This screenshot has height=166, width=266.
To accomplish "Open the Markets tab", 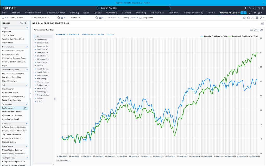I will click(16, 13).
